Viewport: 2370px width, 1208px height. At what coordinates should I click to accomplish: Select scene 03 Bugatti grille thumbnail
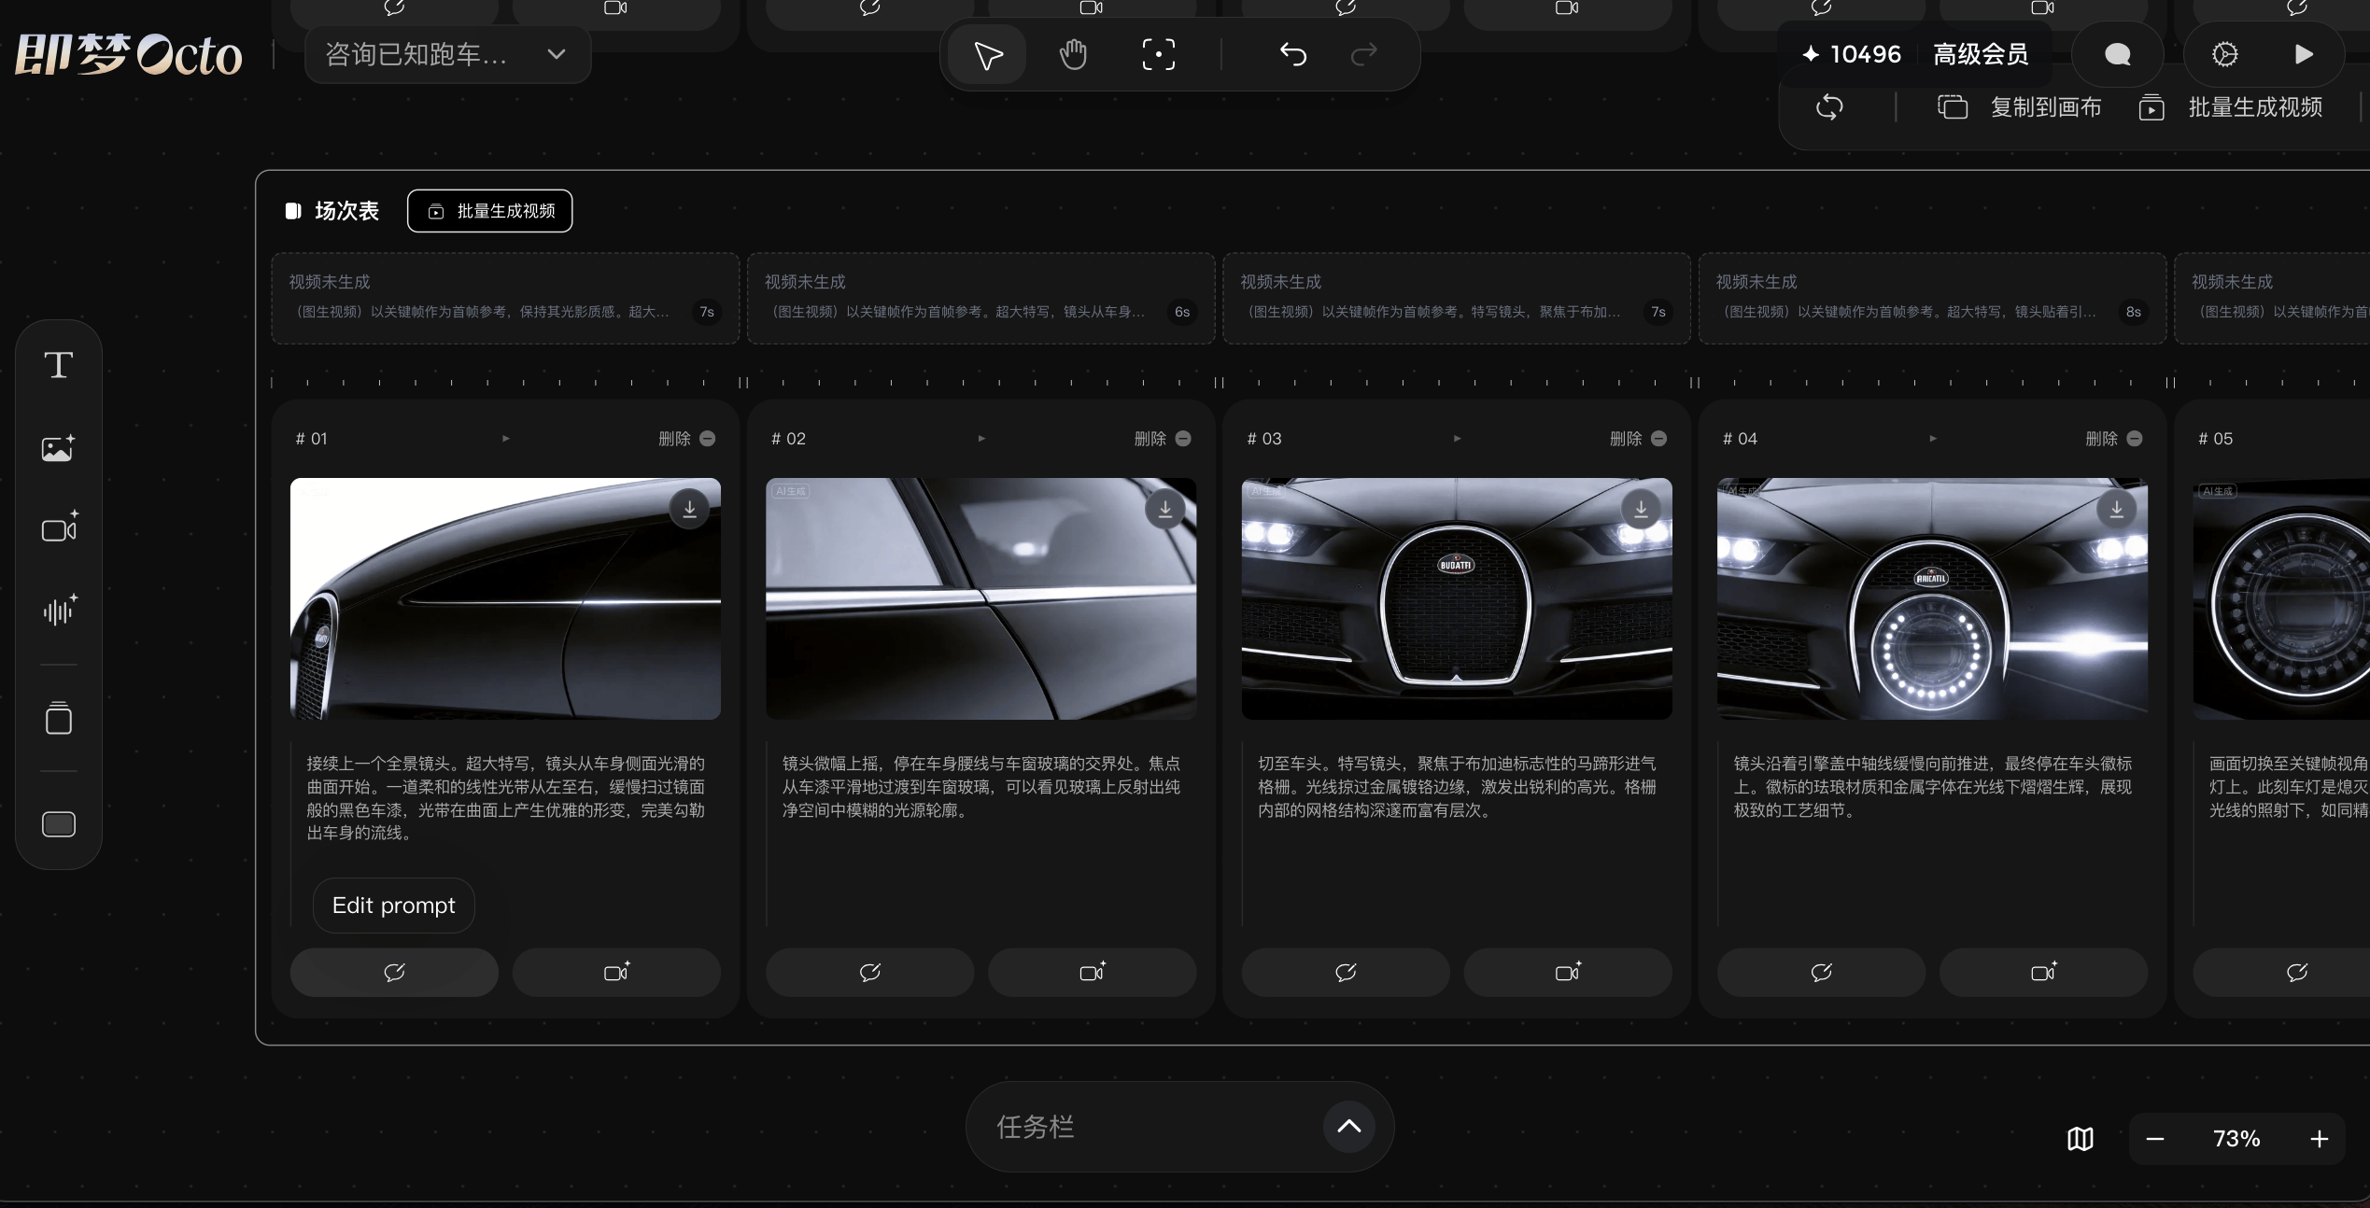click(x=1457, y=598)
